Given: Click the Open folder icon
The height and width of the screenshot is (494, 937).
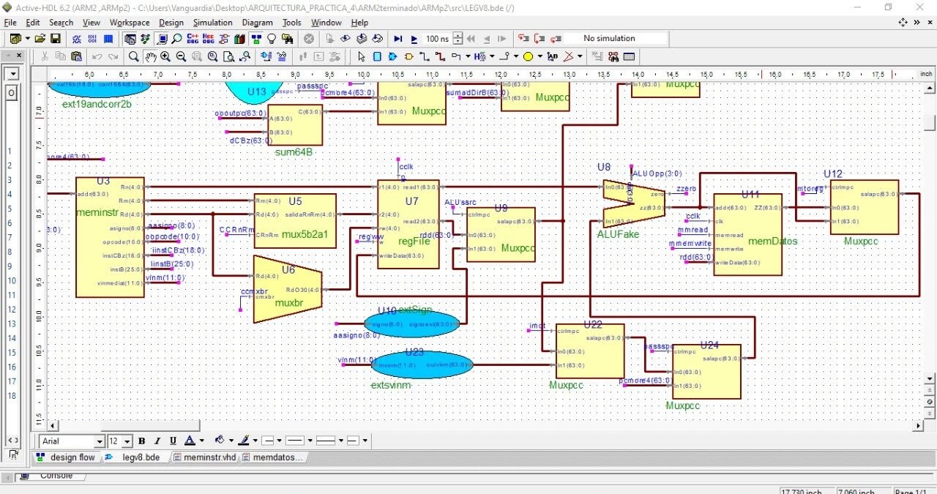Looking at the screenshot, I should tap(40, 39).
